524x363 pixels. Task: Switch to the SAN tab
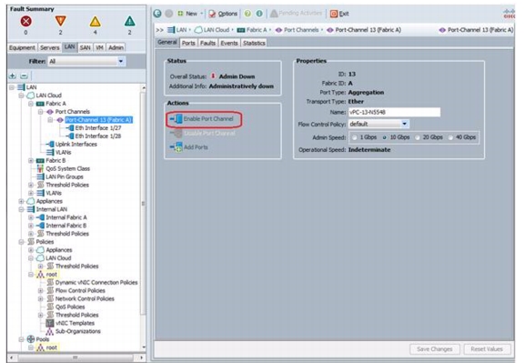pos(86,48)
